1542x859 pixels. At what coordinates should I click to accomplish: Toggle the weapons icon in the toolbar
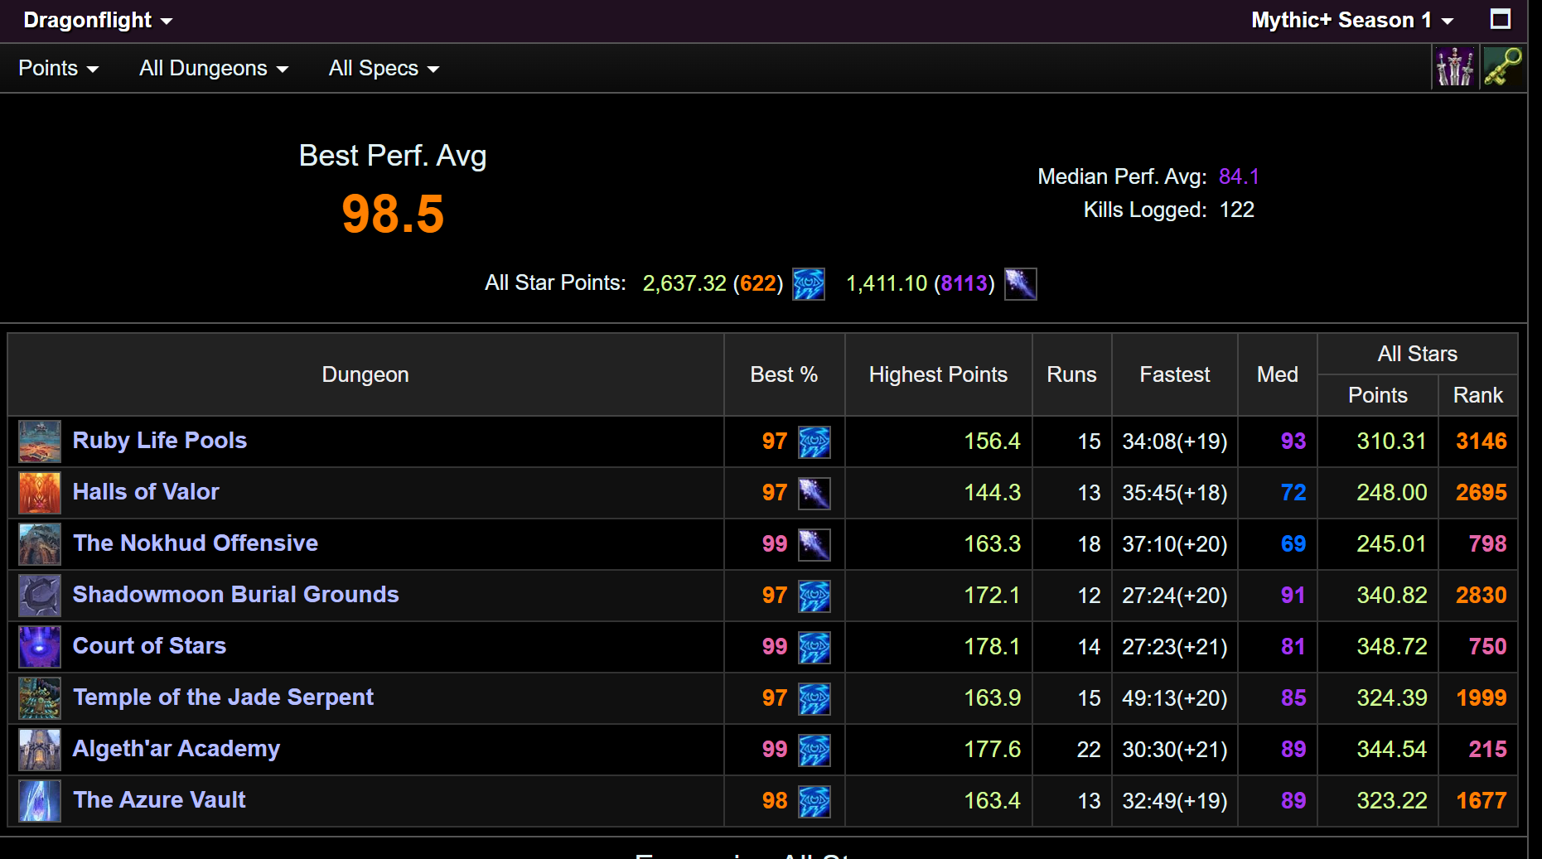[x=1456, y=66]
